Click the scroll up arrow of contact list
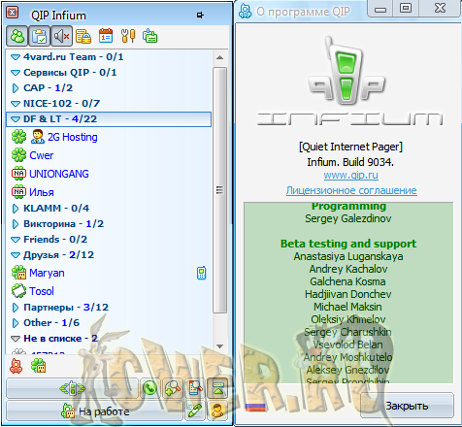 (219, 58)
